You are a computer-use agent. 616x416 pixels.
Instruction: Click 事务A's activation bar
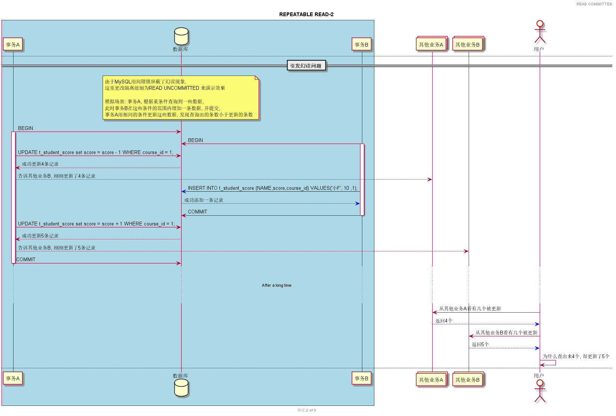pos(13,197)
